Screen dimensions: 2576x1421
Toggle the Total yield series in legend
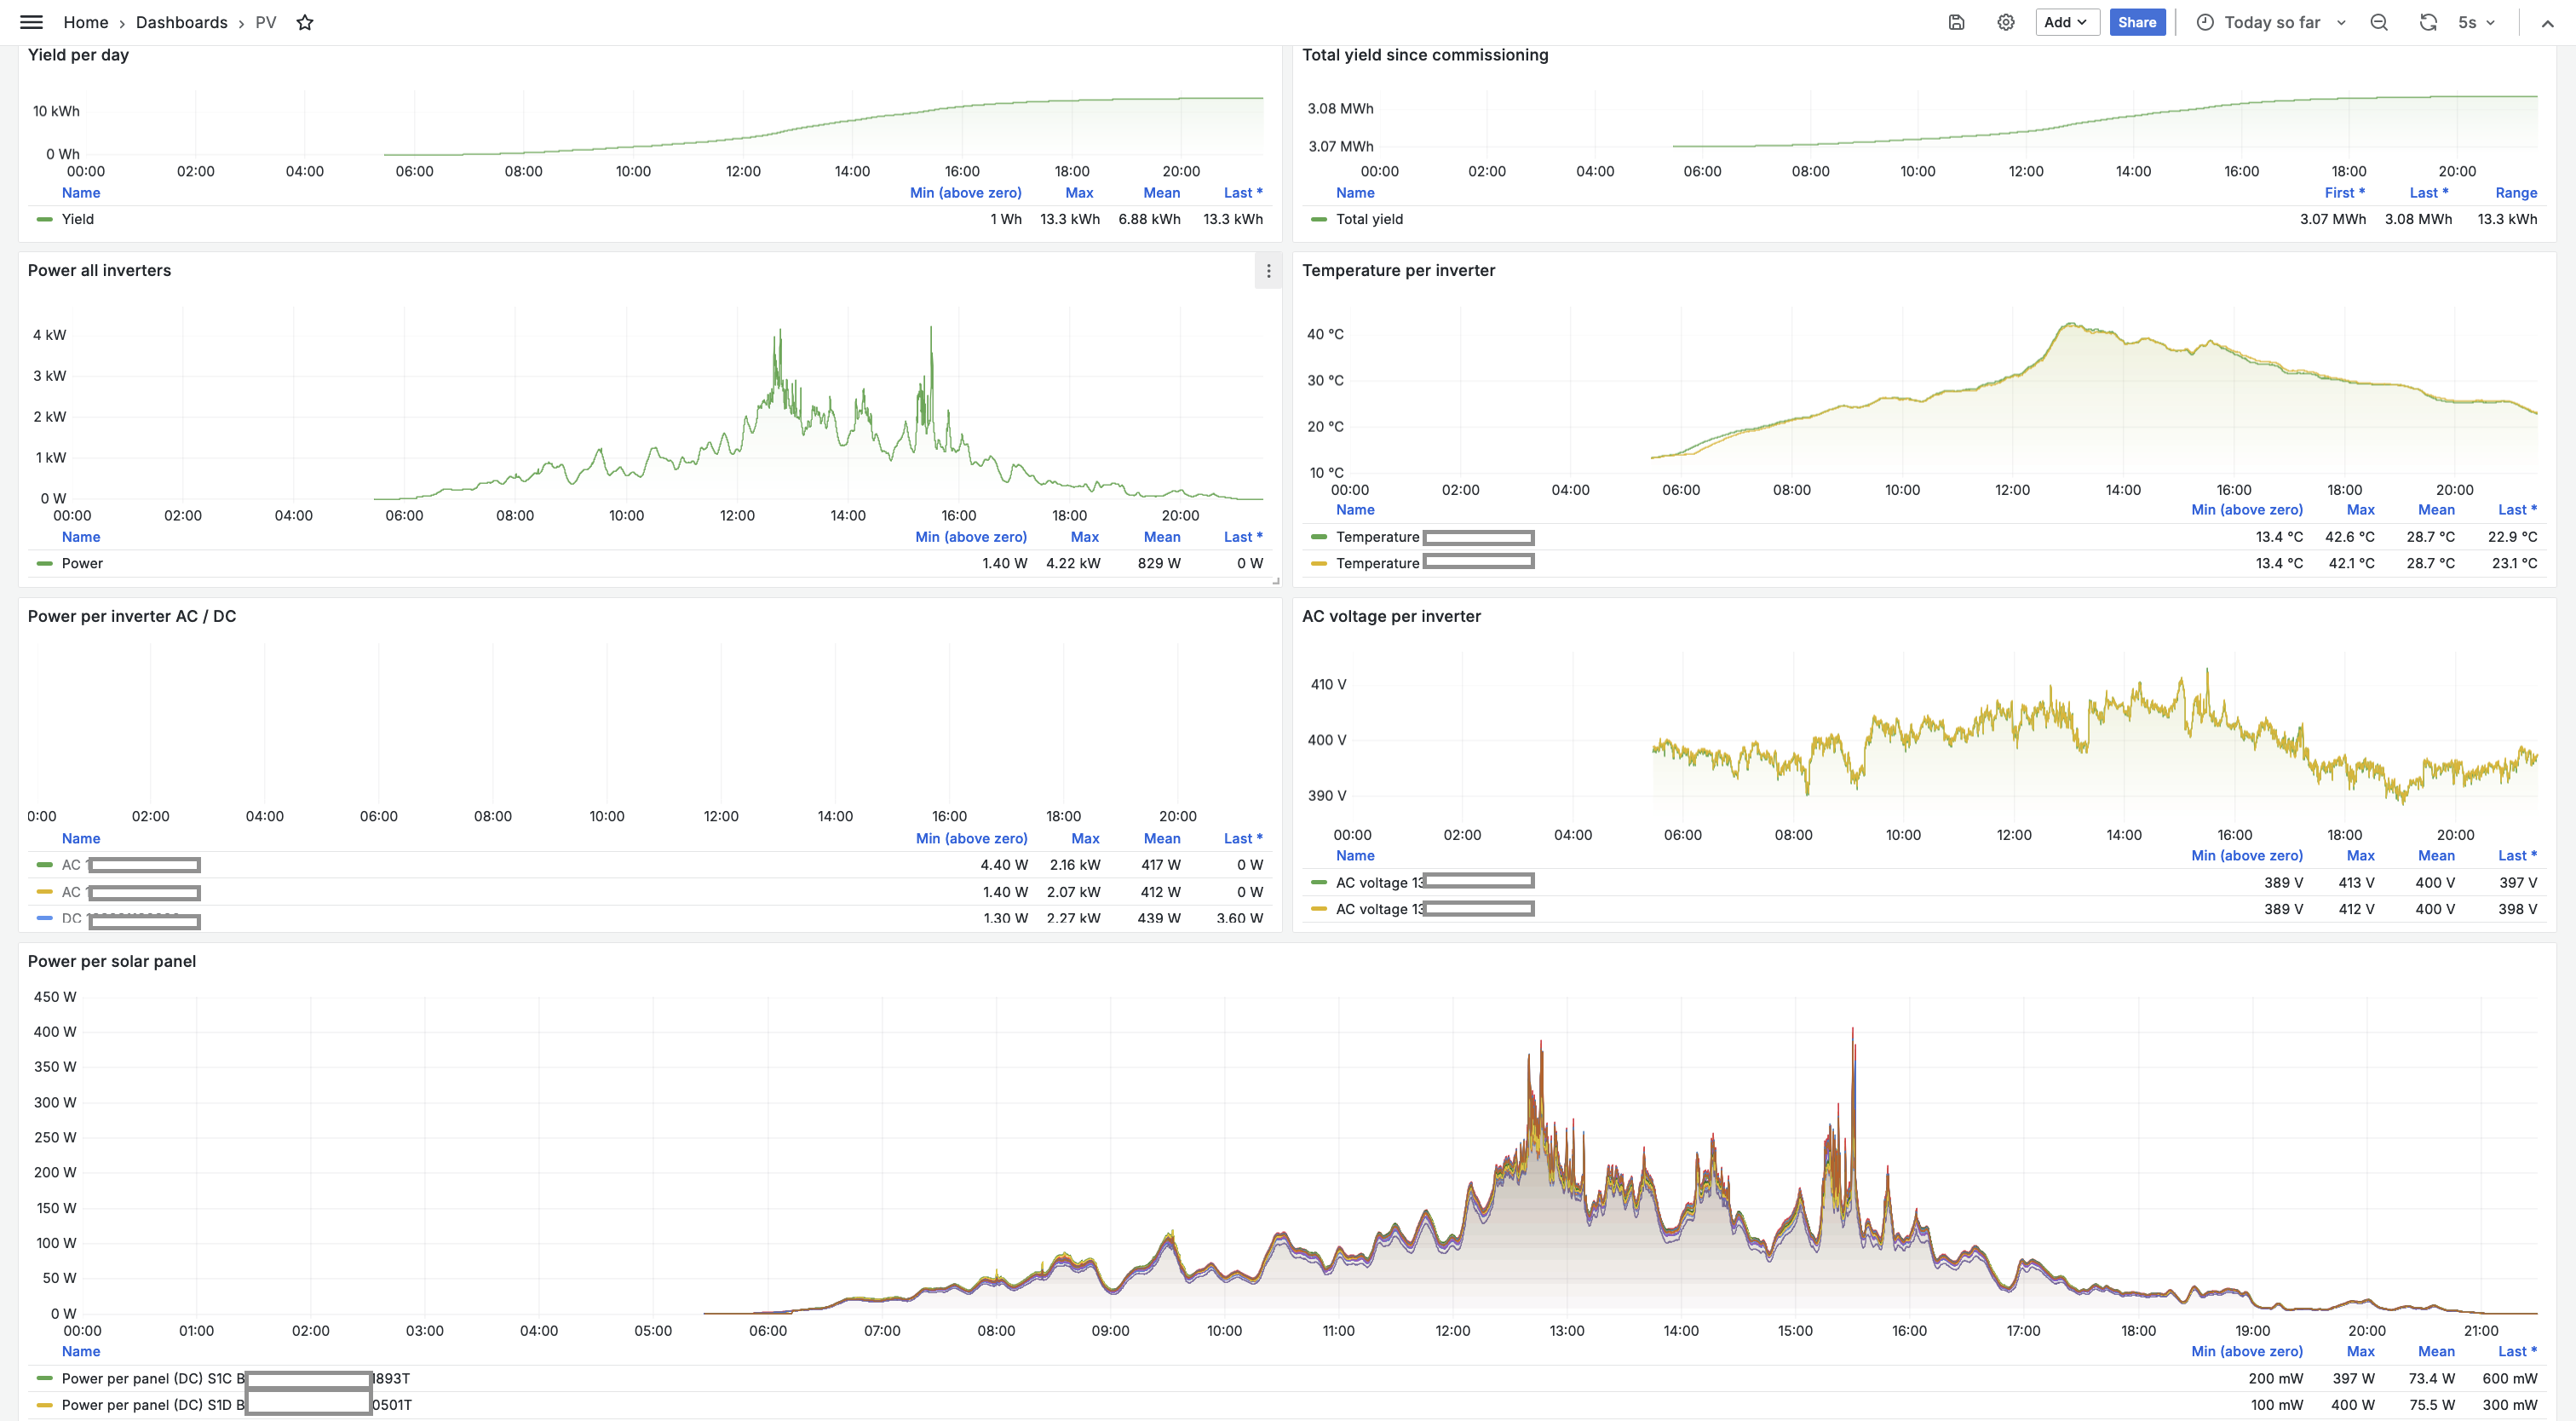1369,219
